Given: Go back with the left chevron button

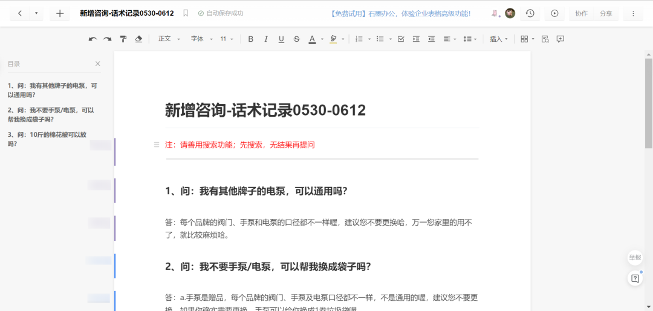Looking at the screenshot, I should point(19,13).
